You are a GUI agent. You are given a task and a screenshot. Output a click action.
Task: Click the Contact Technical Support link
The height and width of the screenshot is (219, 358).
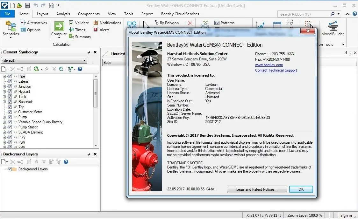coord(276,71)
